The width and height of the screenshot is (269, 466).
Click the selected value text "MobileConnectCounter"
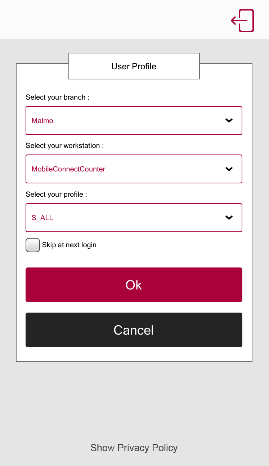coord(68,169)
